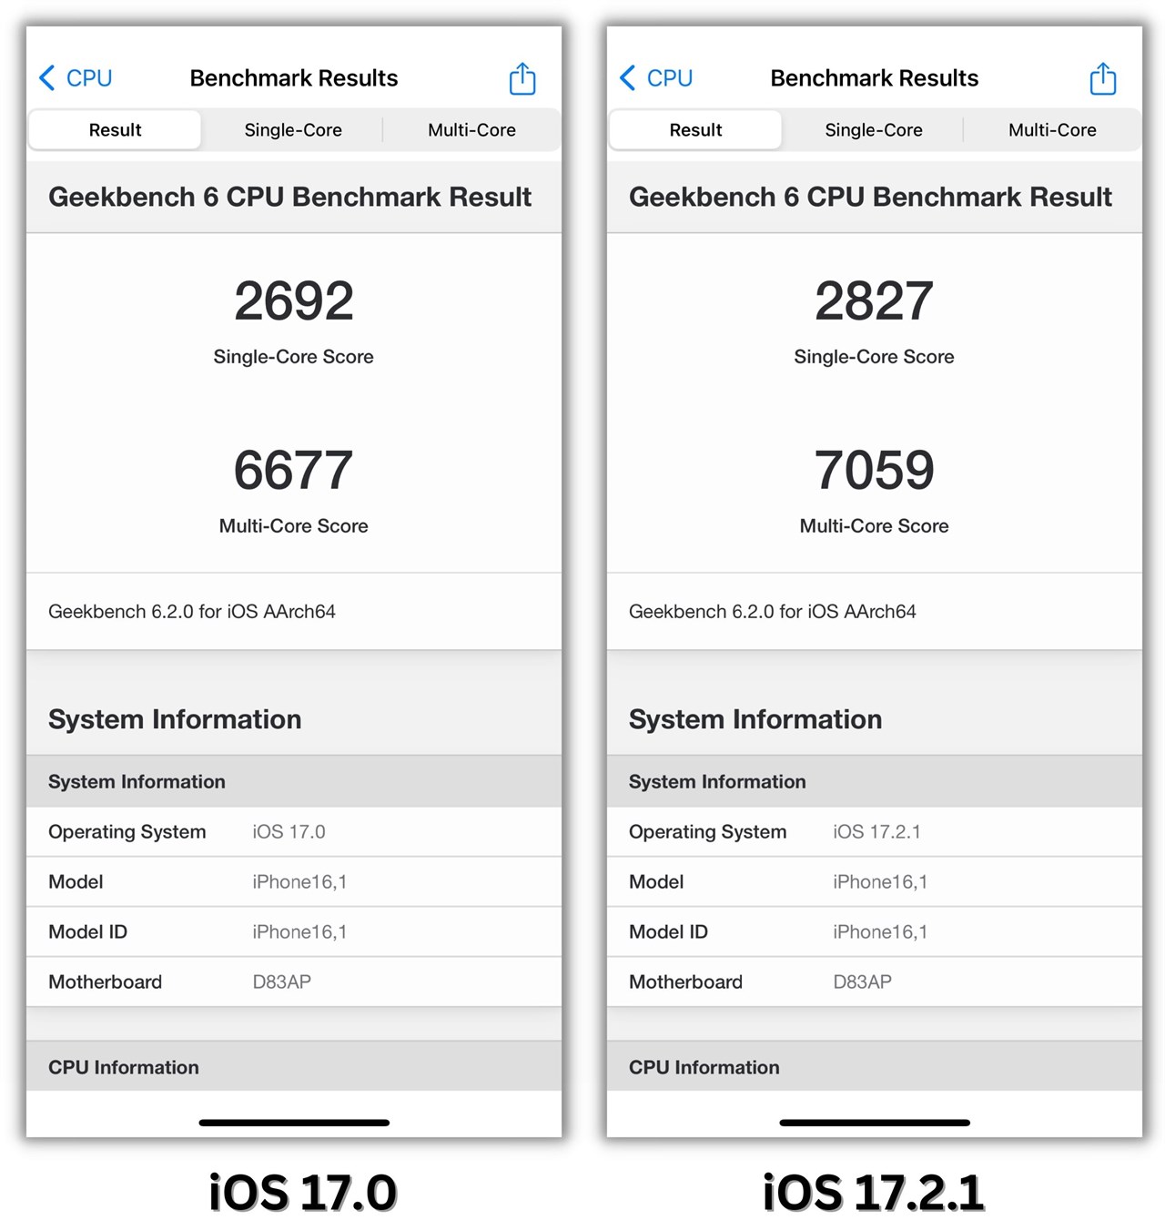Screen dimensions: 1165x1220
Task: Expand the CPU Information section on the left
Action: [123, 1066]
